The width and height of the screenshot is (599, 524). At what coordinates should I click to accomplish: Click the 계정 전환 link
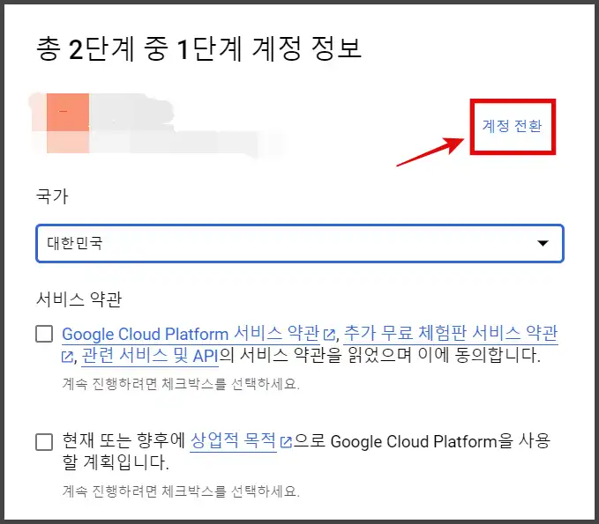pyautogui.click(x=512, y=125)
